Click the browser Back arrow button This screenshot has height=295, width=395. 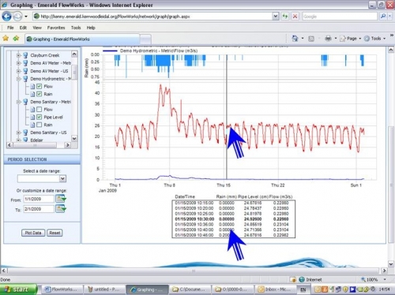point(6,17)
